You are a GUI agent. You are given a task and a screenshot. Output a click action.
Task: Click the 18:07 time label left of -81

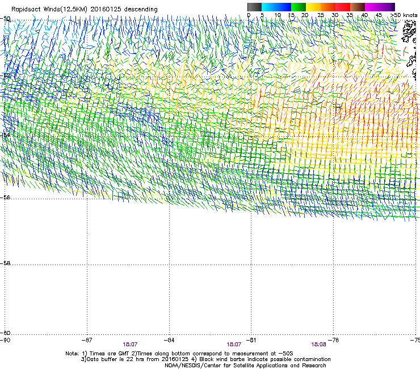click(234, 345)
